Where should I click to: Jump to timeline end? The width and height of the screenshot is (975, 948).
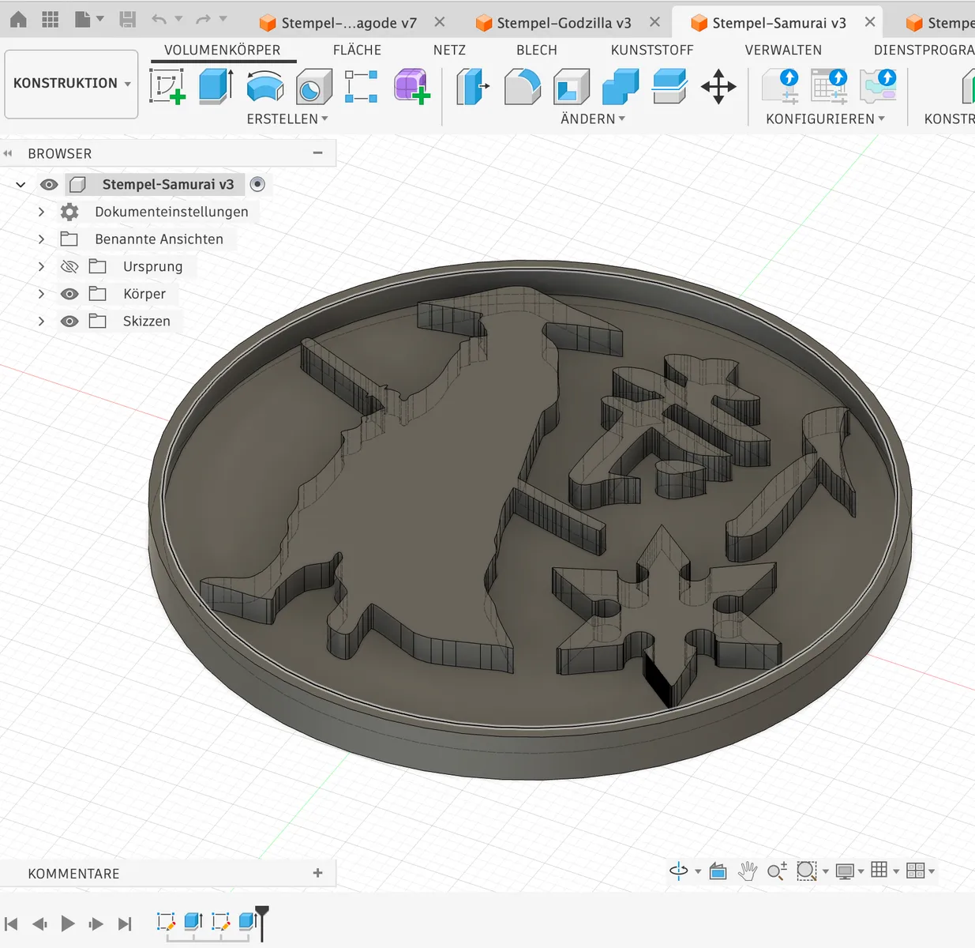click(125, 924)
